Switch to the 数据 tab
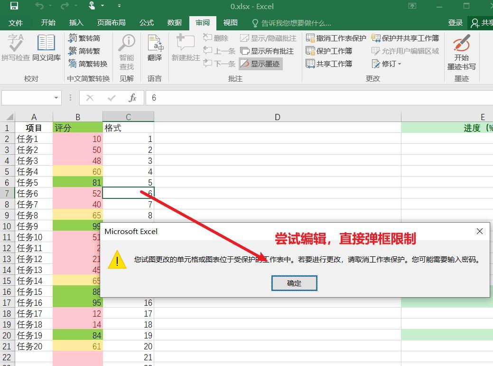The width and height of the screenshot is (493, 366). 175,23
